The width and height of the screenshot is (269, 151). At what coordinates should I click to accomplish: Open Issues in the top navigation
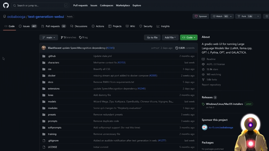pos(94,5)
